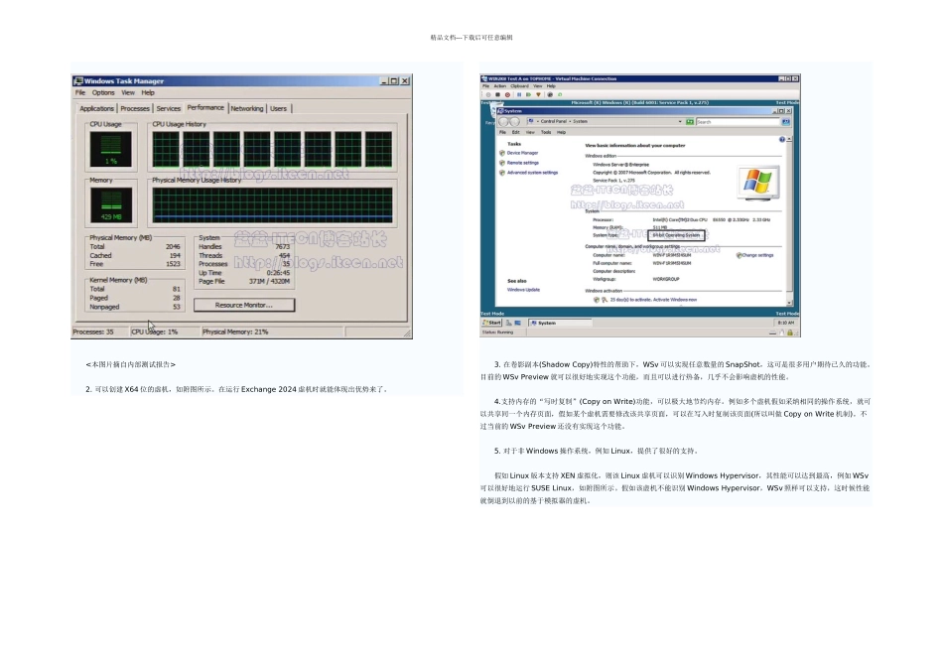Switch to the Users tab in Task Manager

(279, 108)
